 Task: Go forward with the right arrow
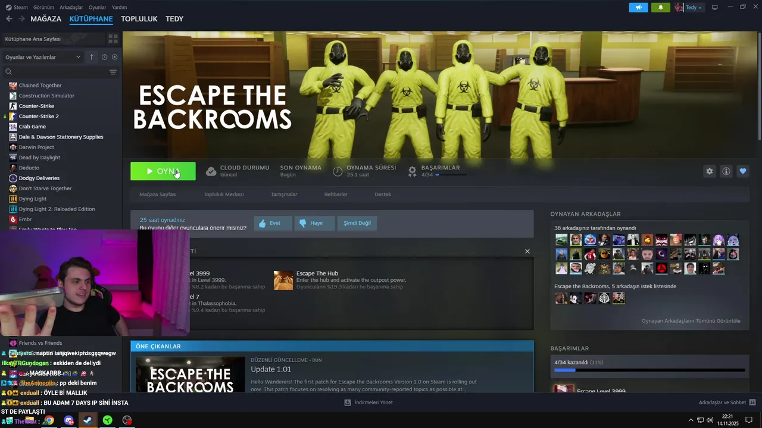(21, 19)
